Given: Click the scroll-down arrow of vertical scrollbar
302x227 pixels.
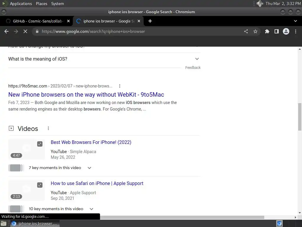Looking at the screenshot, I should click(300, 213).
